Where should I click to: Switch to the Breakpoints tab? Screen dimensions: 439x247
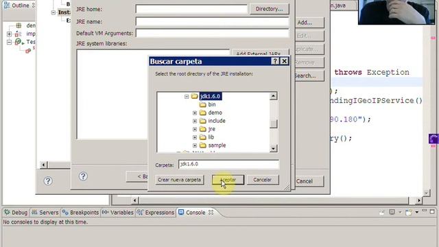81,213
